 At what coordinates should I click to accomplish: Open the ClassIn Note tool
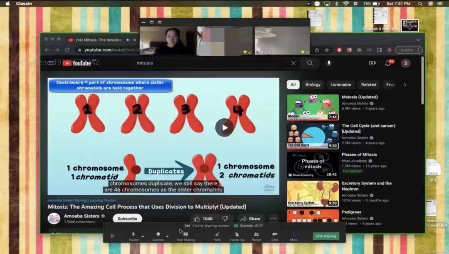click(217, 236)
